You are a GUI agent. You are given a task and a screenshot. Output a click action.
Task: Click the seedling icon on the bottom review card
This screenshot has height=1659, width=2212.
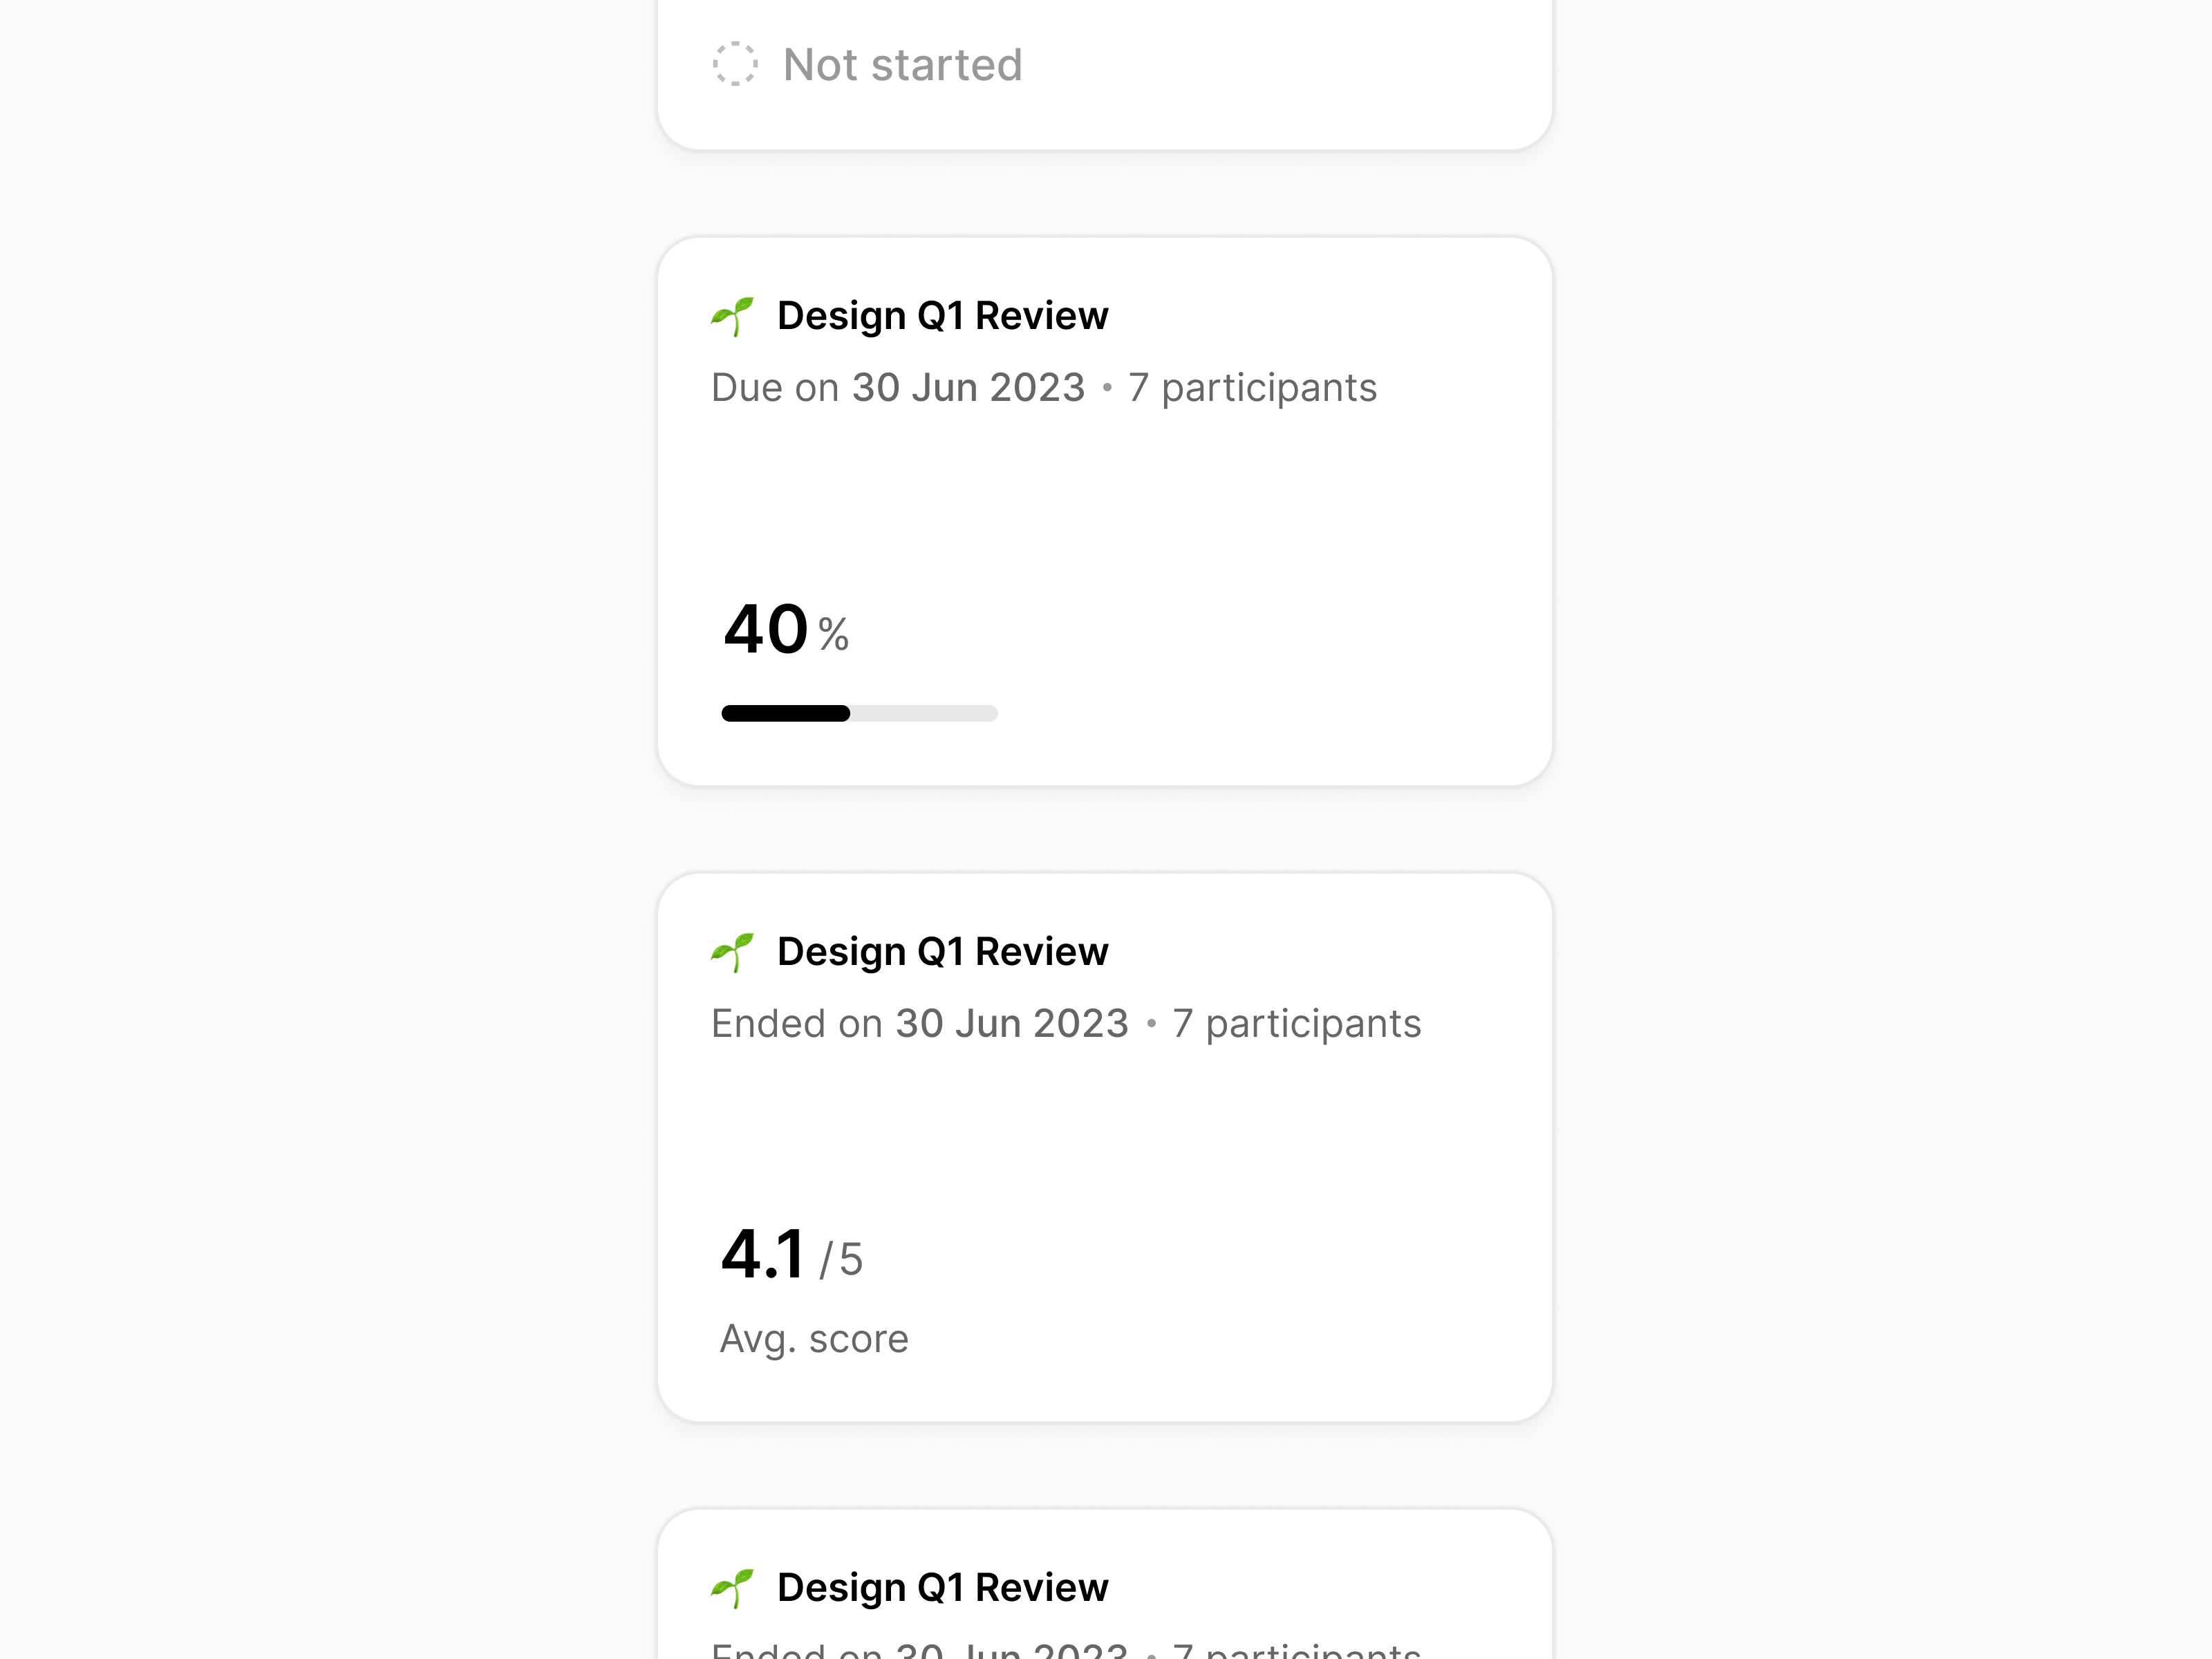pos(733,1587)
